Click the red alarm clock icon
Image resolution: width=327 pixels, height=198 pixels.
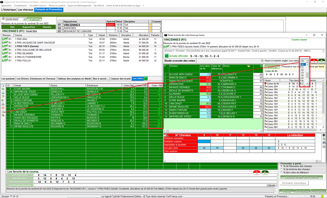coord(3,108)
